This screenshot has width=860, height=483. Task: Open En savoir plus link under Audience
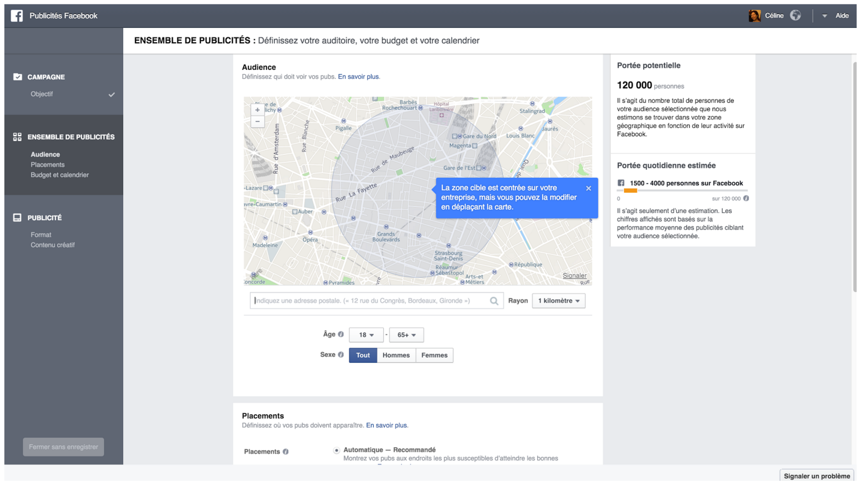click(358, 76)
